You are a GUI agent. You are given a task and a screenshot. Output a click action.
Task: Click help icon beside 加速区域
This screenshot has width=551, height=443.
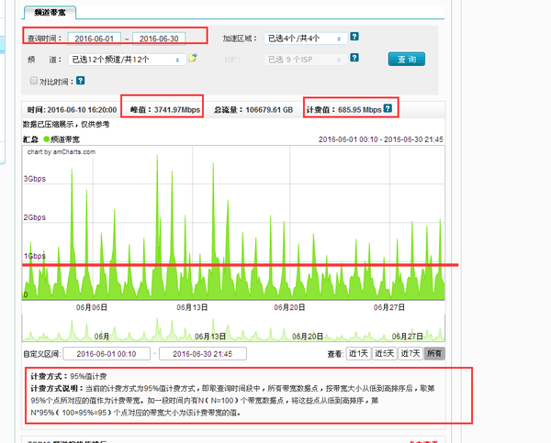point(354,37)
